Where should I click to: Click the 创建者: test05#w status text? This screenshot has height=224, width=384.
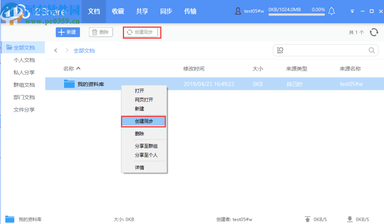pos(234,220)
